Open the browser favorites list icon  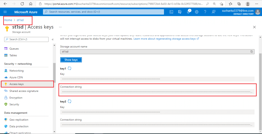tap(230, 4)
